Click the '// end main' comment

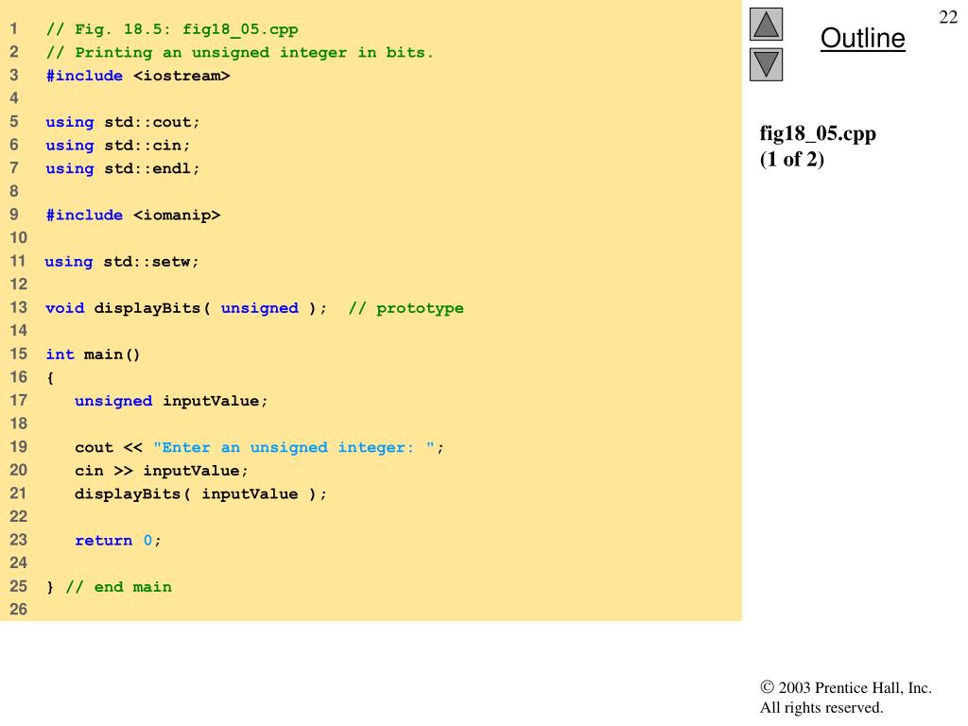118,587
